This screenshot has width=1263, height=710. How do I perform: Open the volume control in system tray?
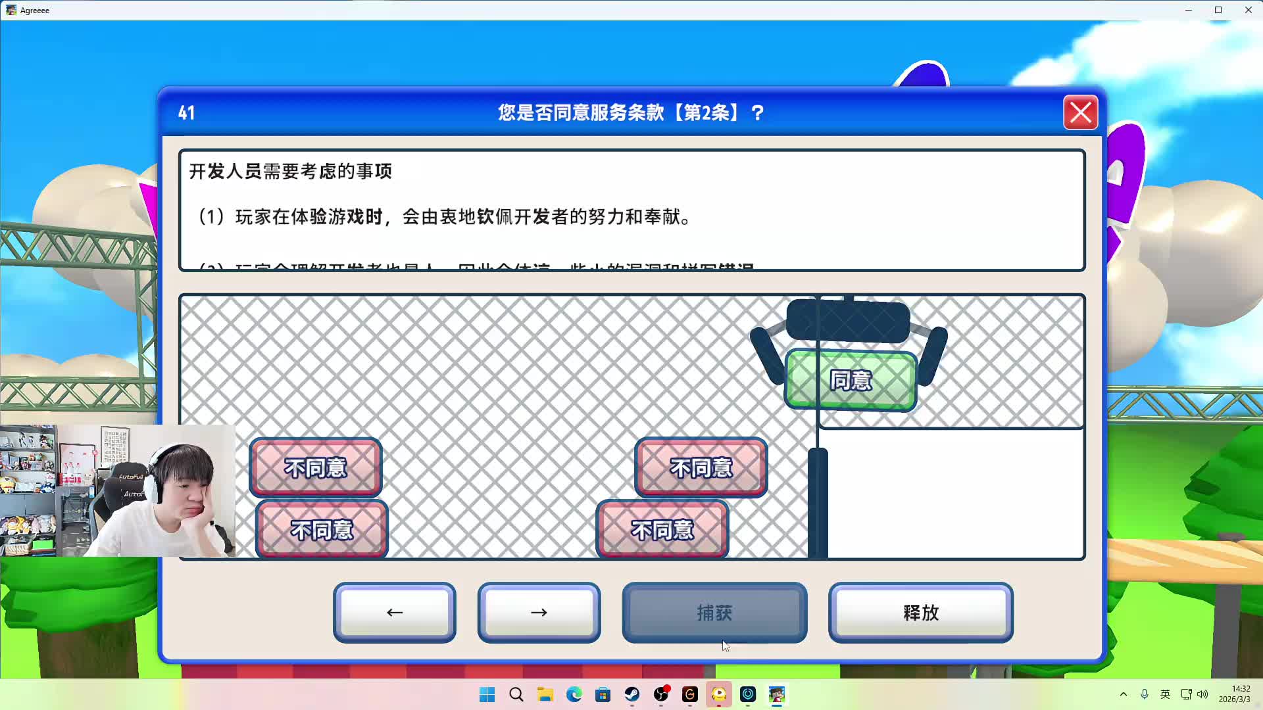point(1202,694)
